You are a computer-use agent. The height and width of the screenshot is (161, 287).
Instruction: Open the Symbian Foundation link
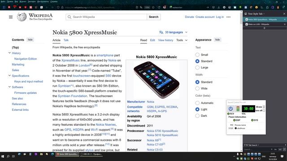(73, 96)
